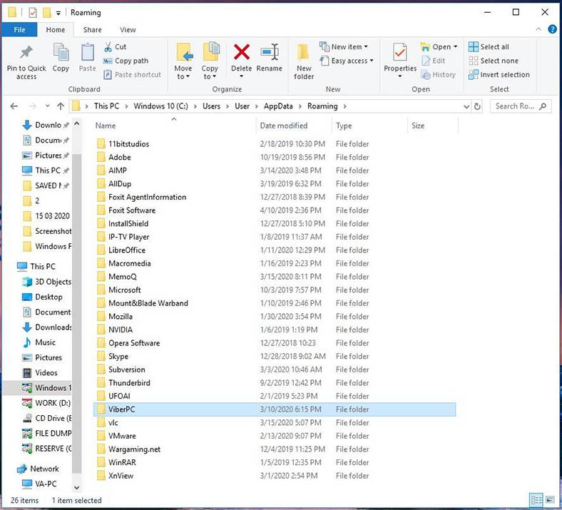Click the Rename icon
Image resolution: width=562 pixels, height=510 pixels.
tap(270, 52)
